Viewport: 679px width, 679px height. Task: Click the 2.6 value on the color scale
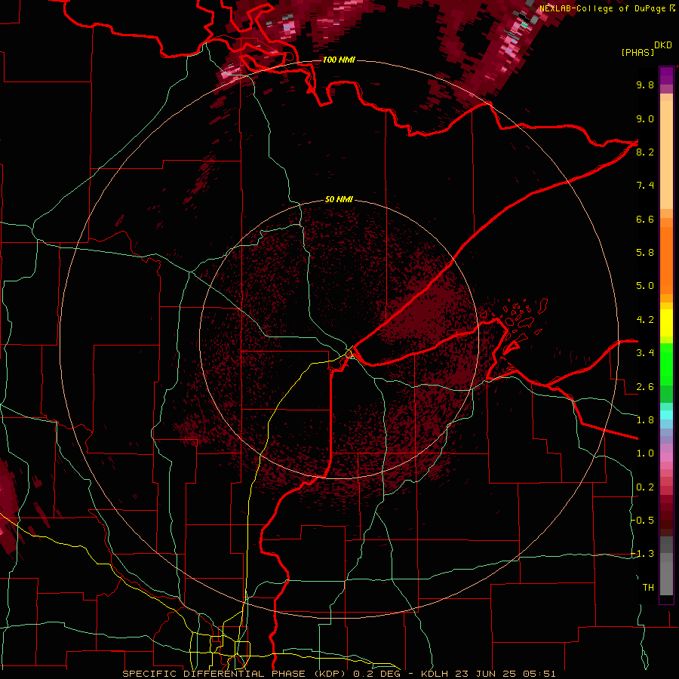pyautogui.click(x=645, y=387)
